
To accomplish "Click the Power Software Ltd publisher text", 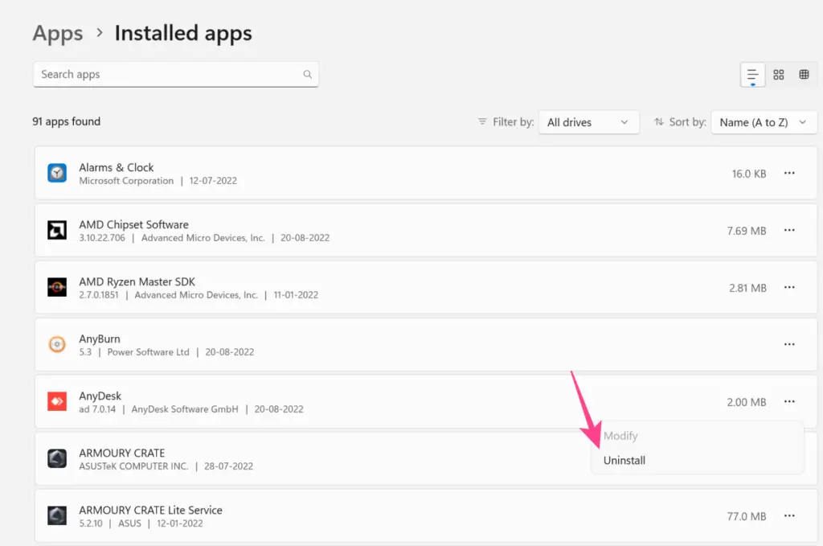I will 148,352.
